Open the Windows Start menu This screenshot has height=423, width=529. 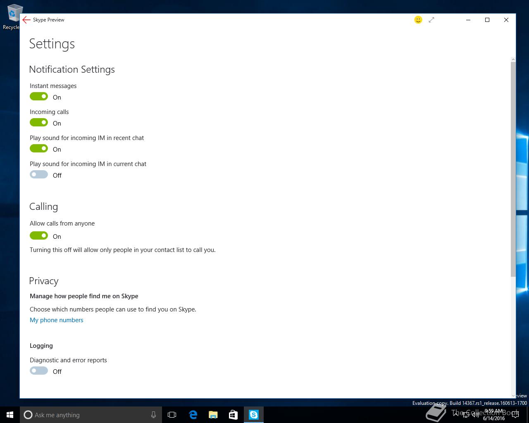coord(10,415)
